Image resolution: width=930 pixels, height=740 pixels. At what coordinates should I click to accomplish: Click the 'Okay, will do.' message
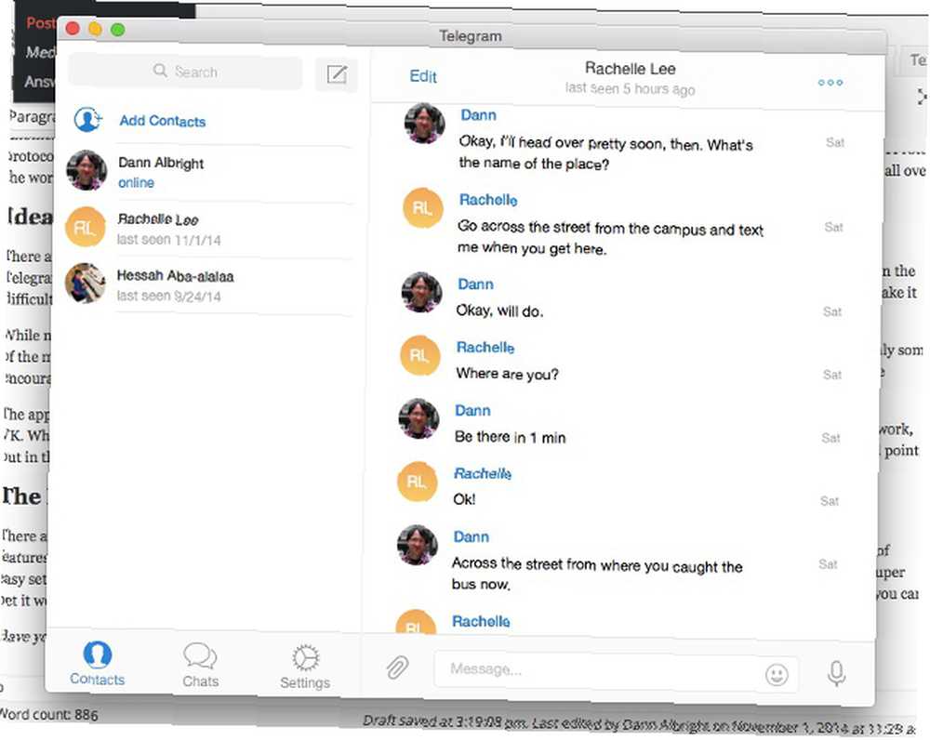click(499, 311)
